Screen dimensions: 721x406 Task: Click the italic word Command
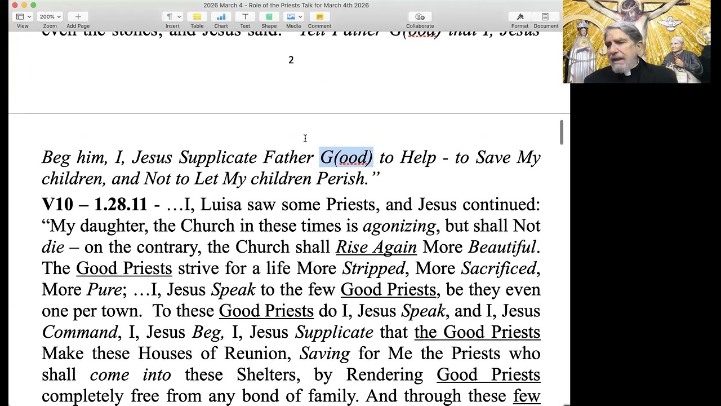(x=80, y=332)
